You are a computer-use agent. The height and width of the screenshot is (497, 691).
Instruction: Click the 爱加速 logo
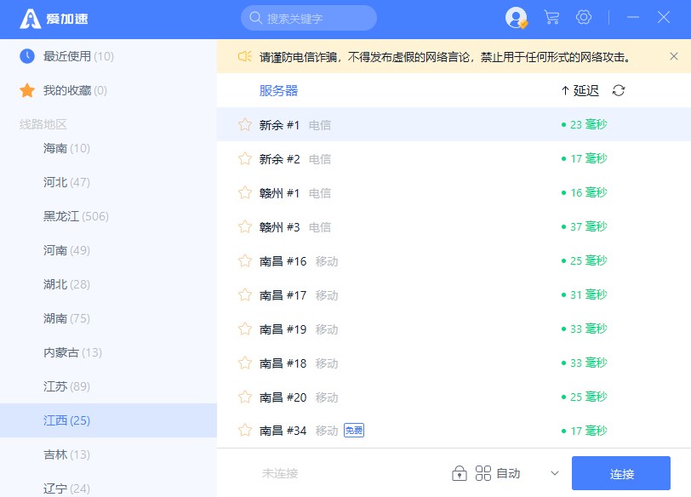(x=54, y=19)
